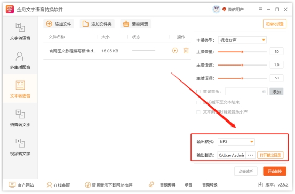This screenshot has height=194, width=295.
Task: Click the user avatar icon
Action: coord(216,9)
